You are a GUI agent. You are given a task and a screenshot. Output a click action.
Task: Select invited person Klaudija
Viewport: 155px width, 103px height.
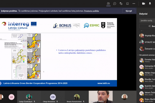click(147, 80)
